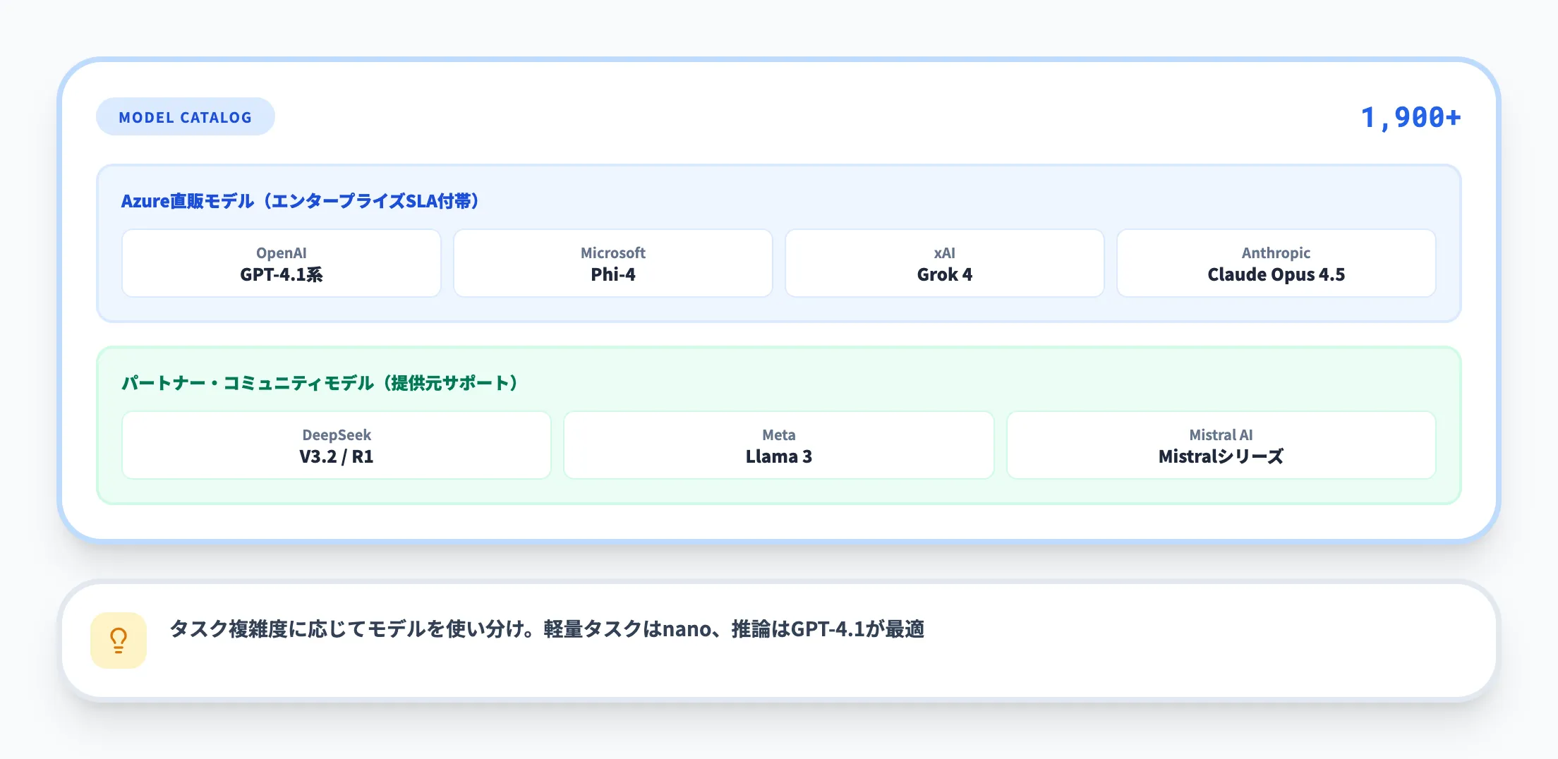Click the yellow lightbulb tip icon
Screen dimensions: 1558x759
coord(119,640)
